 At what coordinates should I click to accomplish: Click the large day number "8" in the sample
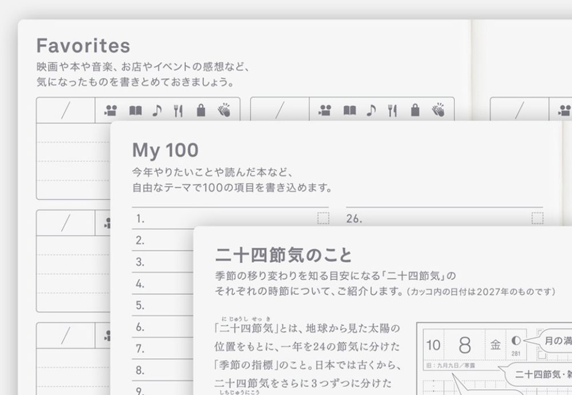pyautogui.click(x=464, y=345)
